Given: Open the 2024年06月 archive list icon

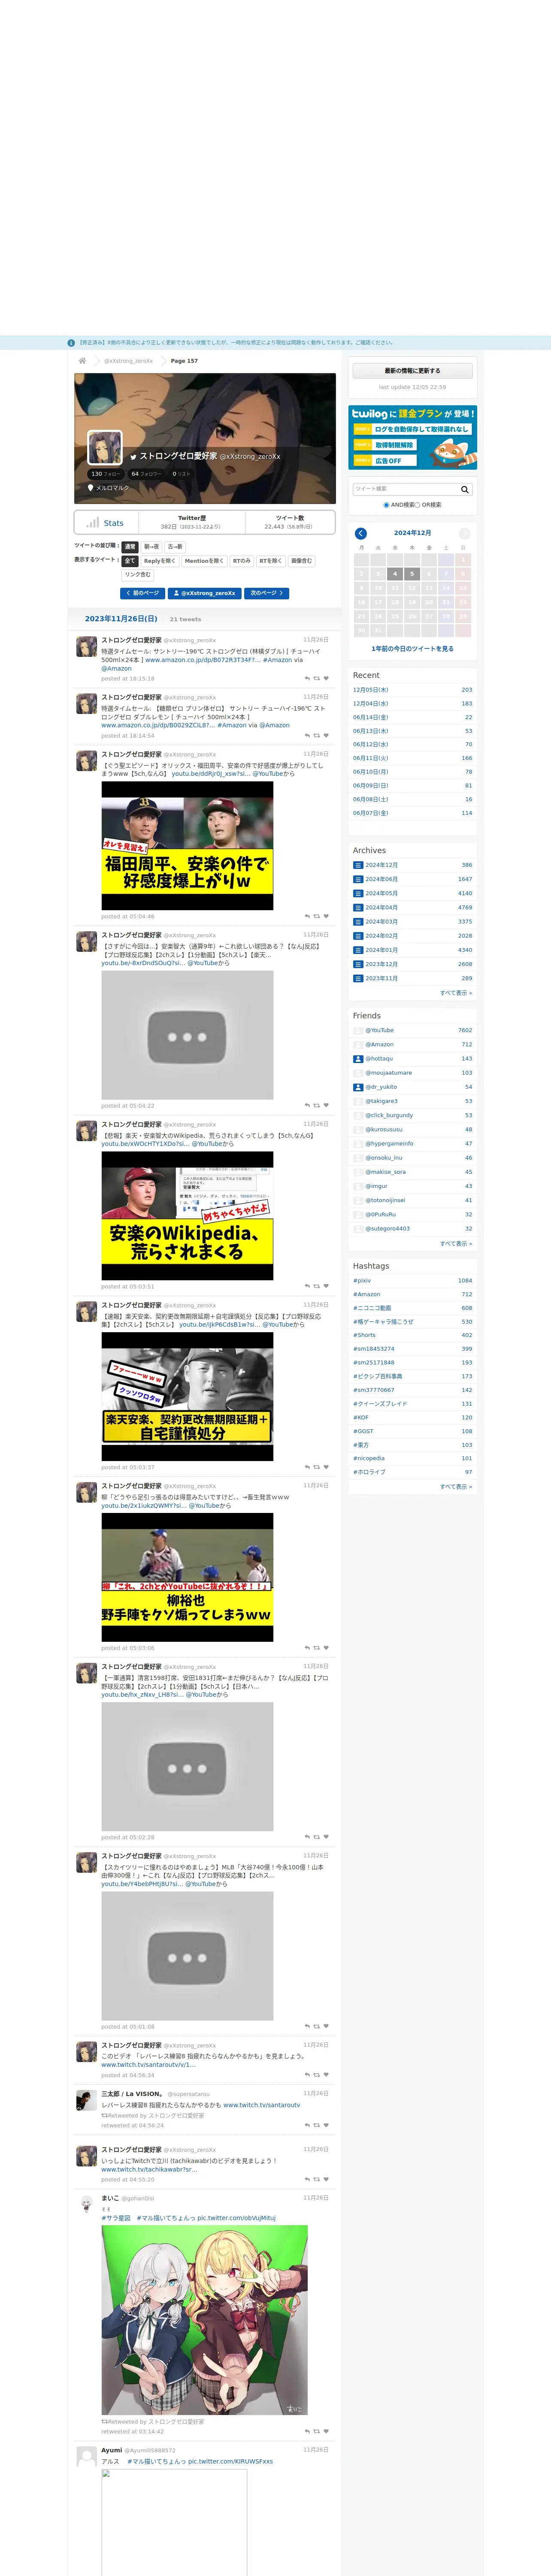Looking at the screenshot, I should 358,879.
